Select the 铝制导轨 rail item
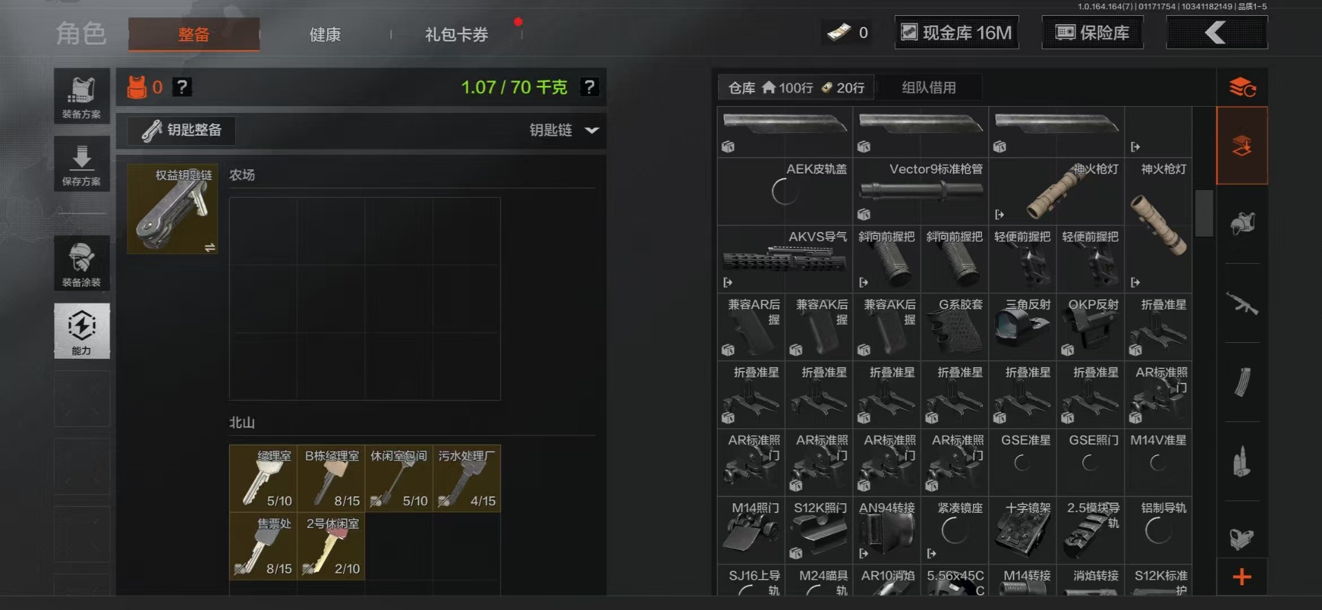Image resolution: width=1322 pixels, height=610 pixels. (1158, 530)
